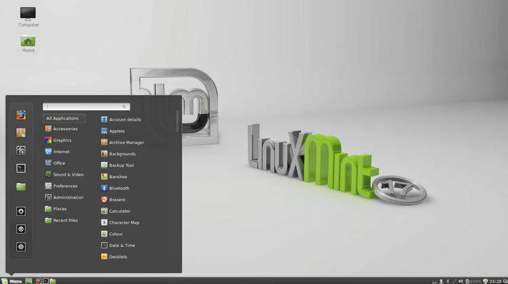Open Date & Time settings
This screenshot has height=284, width=508.
point(118,245)
